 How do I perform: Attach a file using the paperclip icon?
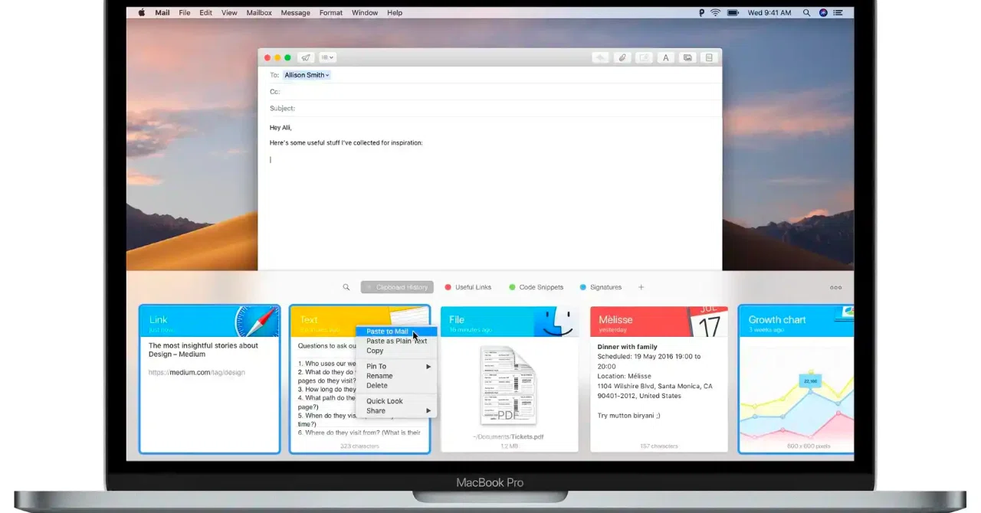point(623,57)
